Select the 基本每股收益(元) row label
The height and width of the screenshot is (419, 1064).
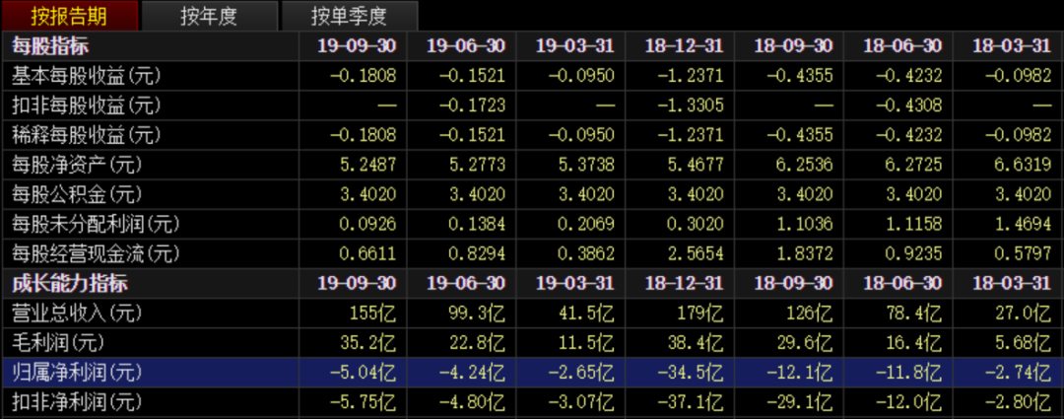pos(86,75)
